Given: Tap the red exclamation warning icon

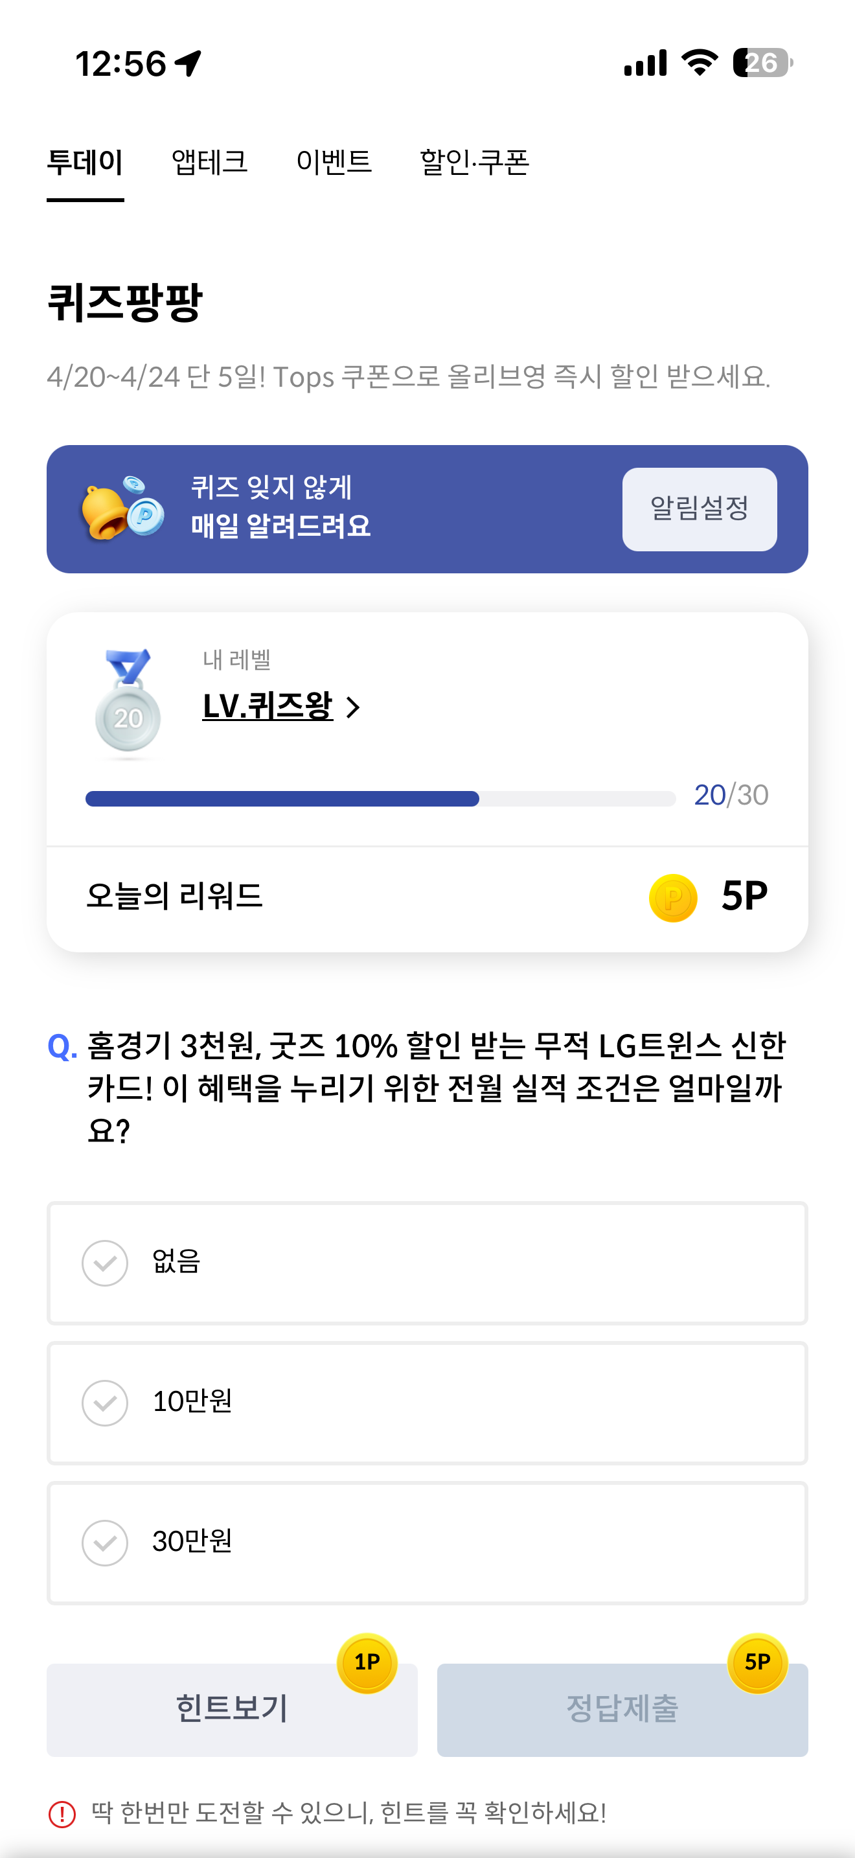Looking at the screenshot, I should (x=62, y=1813).
